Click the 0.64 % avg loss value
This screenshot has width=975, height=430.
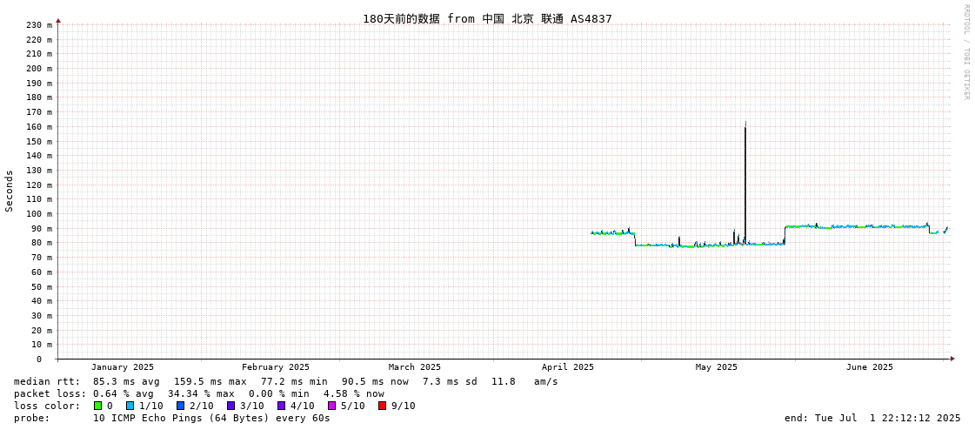pyautogui.click(x=126, y=393)
